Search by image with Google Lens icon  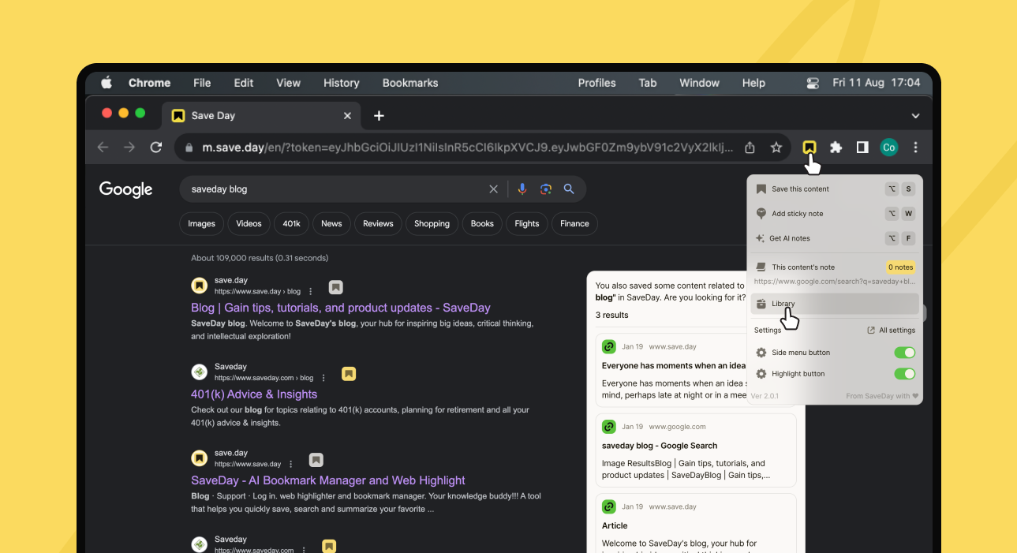pyautogui.click(x=545, y=189)
